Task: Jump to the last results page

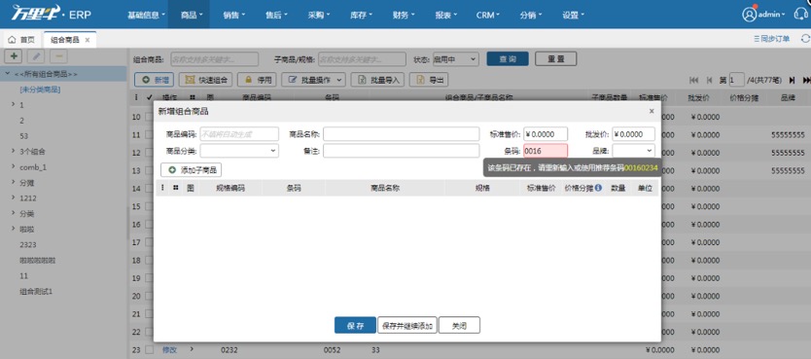Action: coord(806,80)
